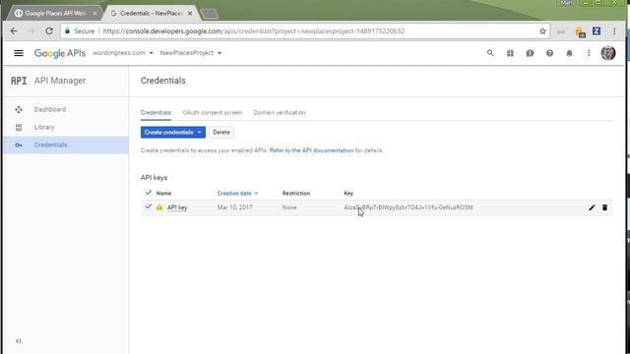Click the Library sidebar icon
Image resolution: width=630 pixels, height=354 pixels.
click(19, 127)
